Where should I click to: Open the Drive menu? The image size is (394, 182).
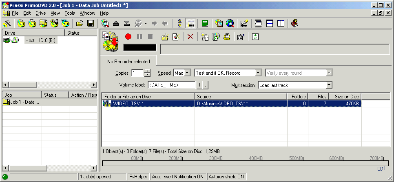pyautogui.click(x=41, y=13)
